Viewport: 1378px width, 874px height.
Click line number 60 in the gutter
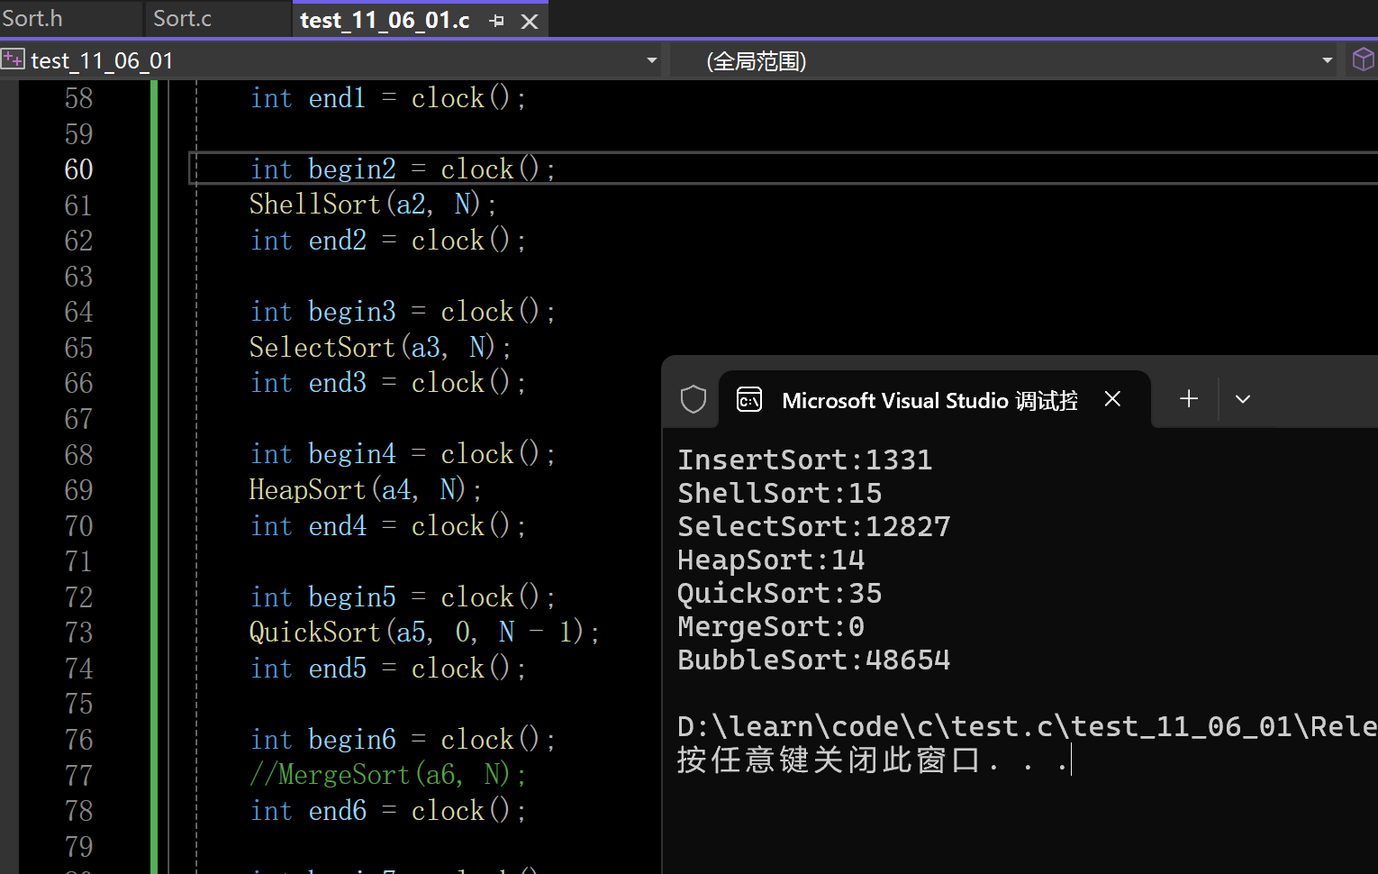click(x=79, y=169)
